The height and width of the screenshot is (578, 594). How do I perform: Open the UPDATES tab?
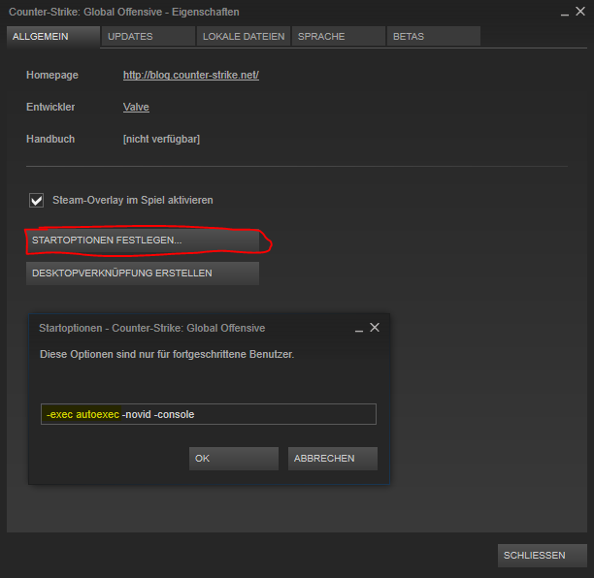tap(148, 36)
